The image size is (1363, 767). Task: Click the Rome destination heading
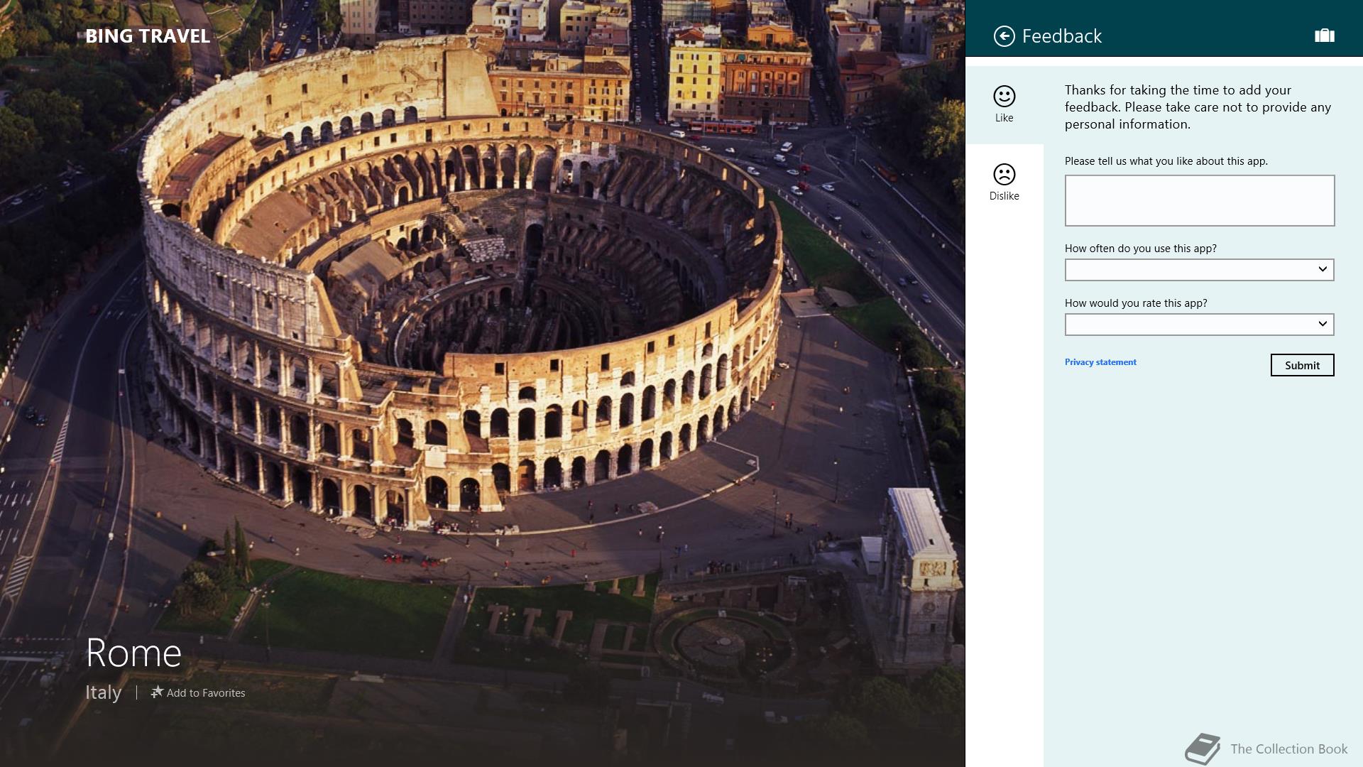(x=133, y=653)
